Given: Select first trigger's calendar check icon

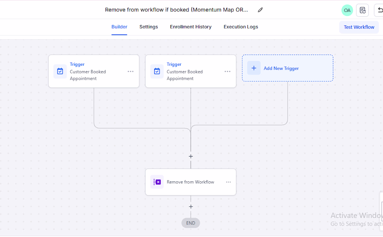Looking at the screenshot, I should click(60, 71).
